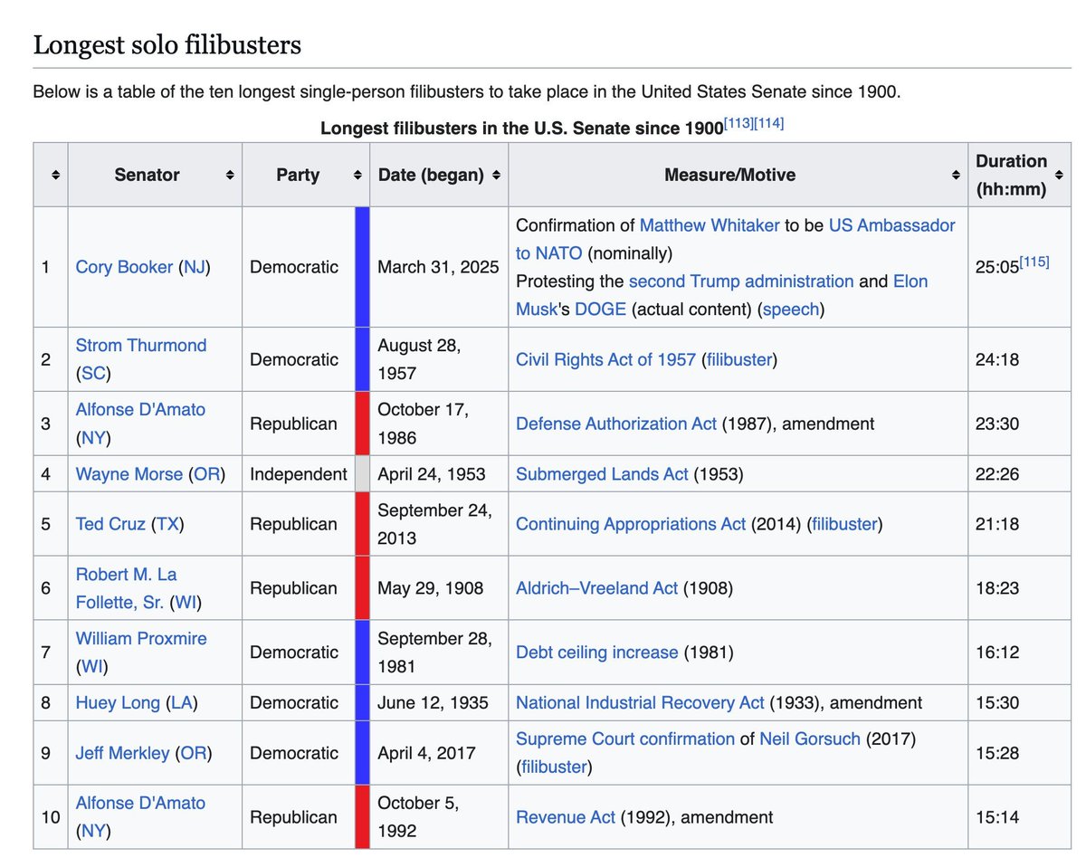Image resolution: width=1086 pixels, height=867 pixels.
Task: Open the Aldrich–Vreeland Act link
Action: click(596, 588)
